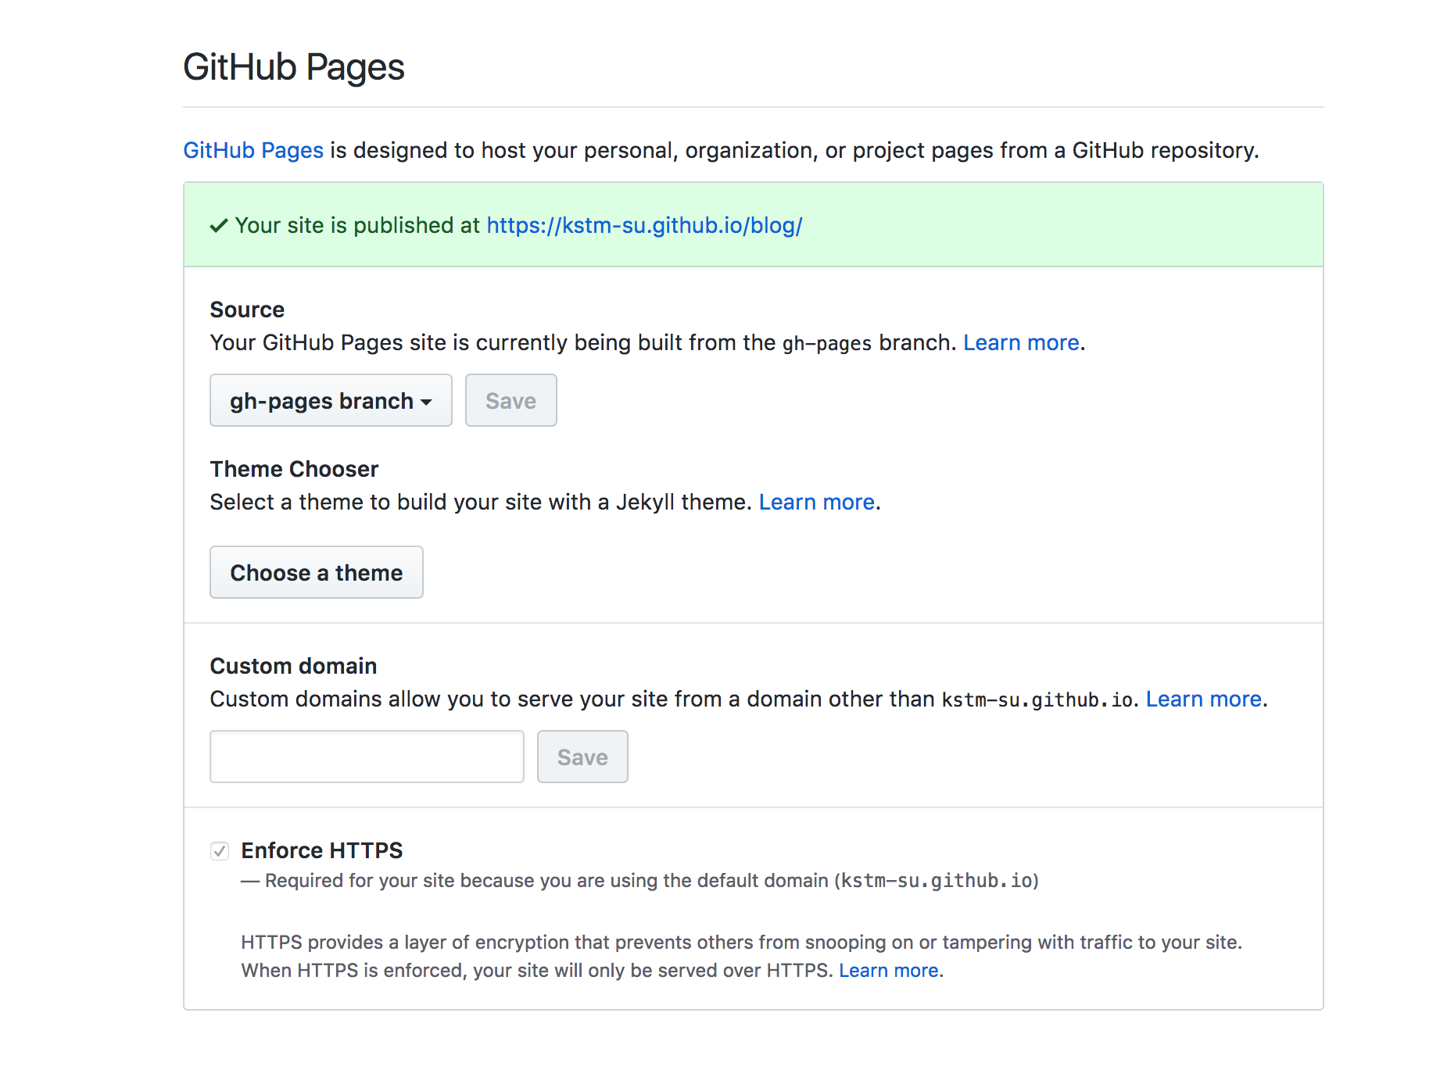This screenshot has height=1077, width=1440.
Task: Click Save button next to branch dropdown
Action: point(510,400)
